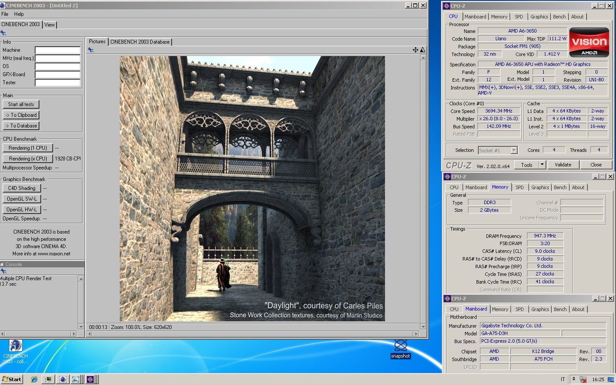The height and width of the screenshot is (385, 616).
Task: Click the Internet Explorer taskbar icon
Action: point(34,379)
